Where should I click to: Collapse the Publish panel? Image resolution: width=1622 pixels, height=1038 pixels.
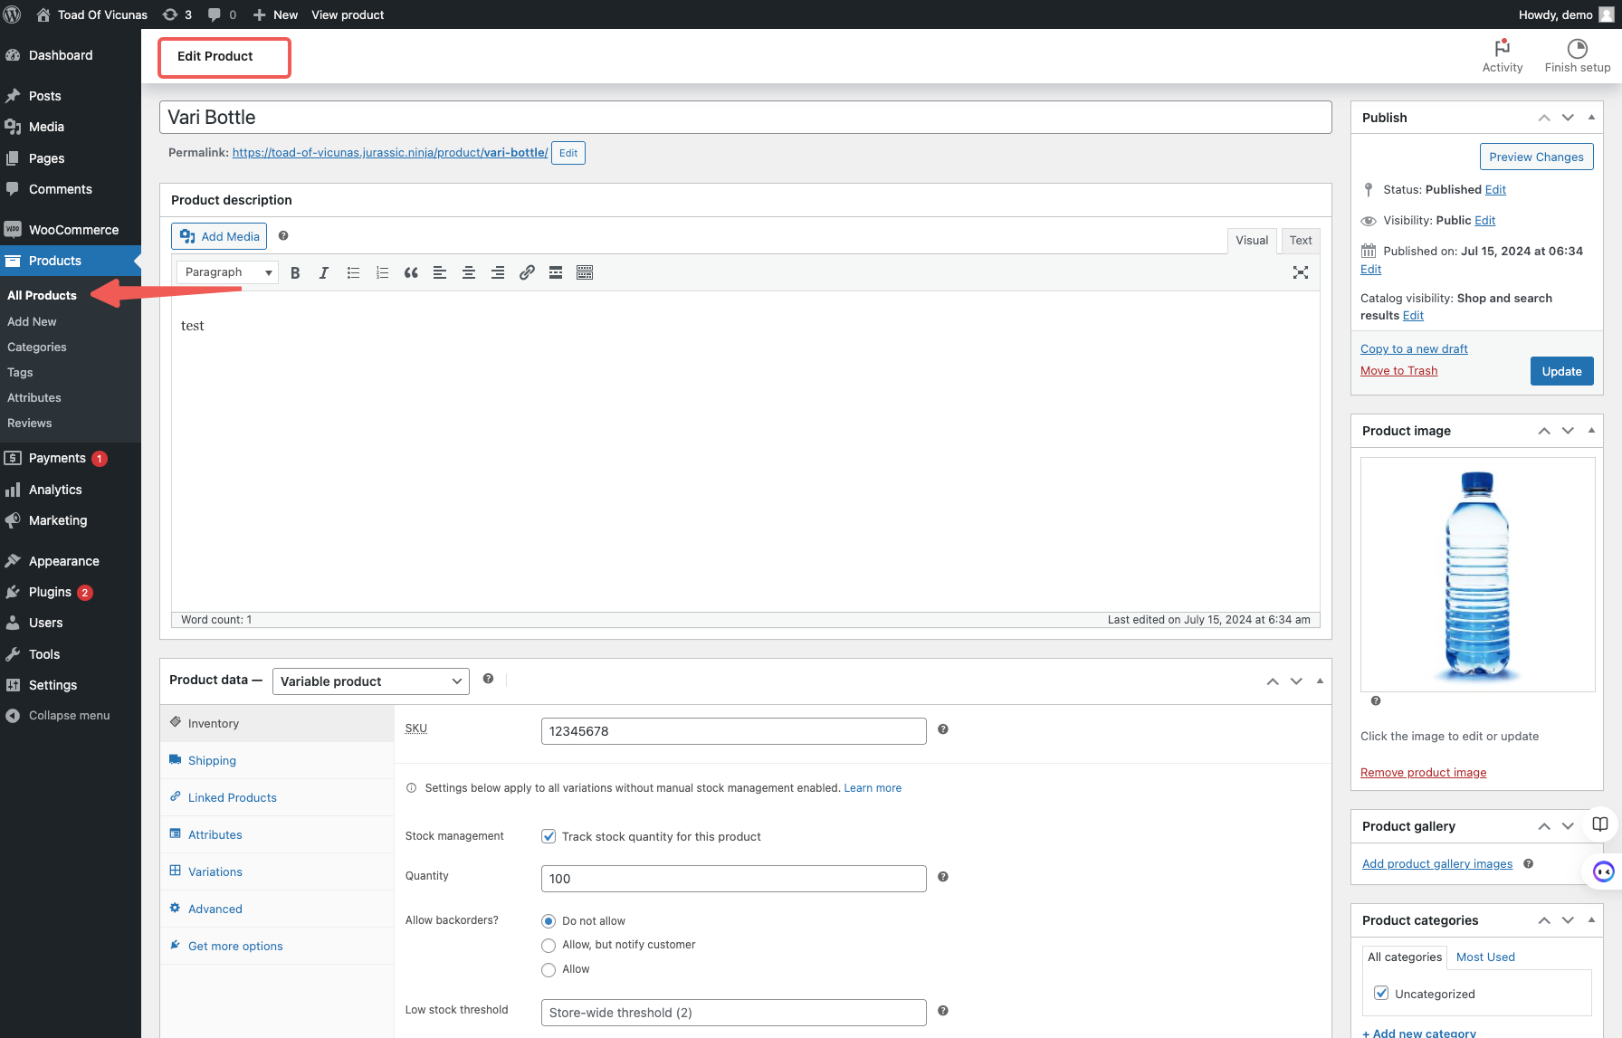pyautogui.click(x=1591, y=118)
